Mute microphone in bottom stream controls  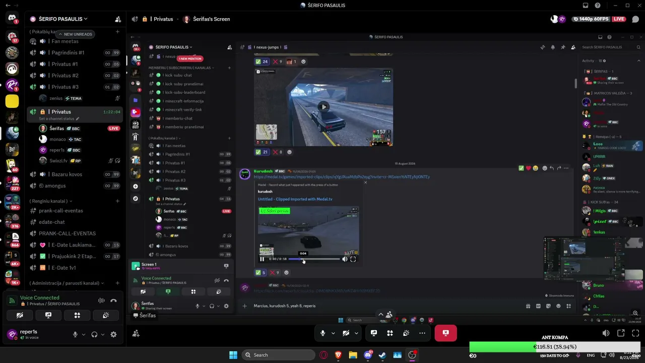(x=323, y=333)
